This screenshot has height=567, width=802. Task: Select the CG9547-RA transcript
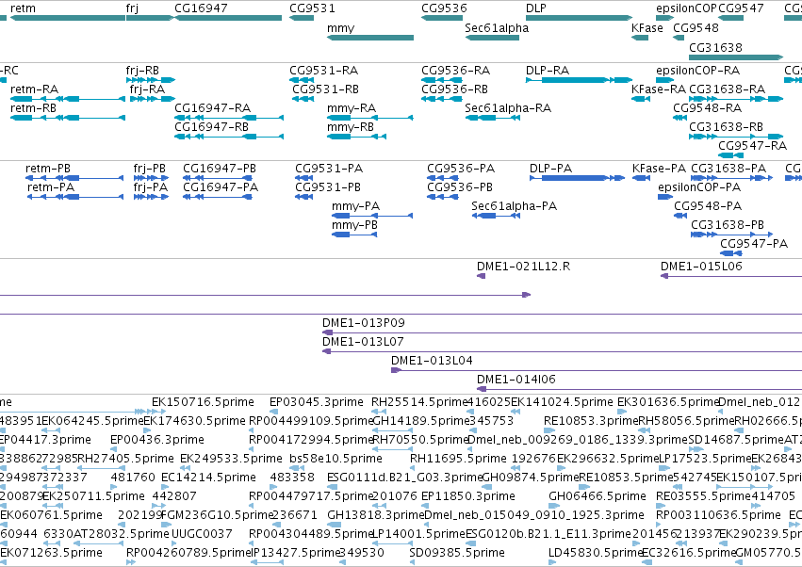(731, 155)
